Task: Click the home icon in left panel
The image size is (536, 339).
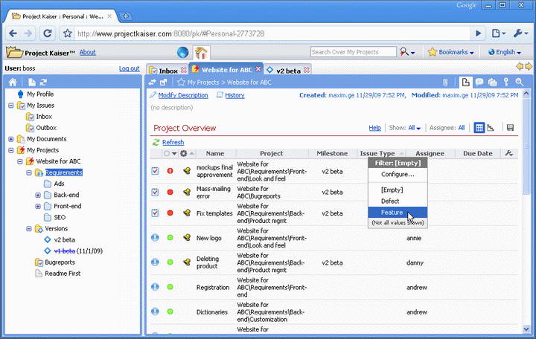Action: [13, 82]
